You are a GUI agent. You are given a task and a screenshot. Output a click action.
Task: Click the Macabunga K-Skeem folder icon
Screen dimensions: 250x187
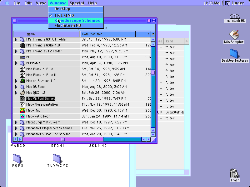[22, 122]
